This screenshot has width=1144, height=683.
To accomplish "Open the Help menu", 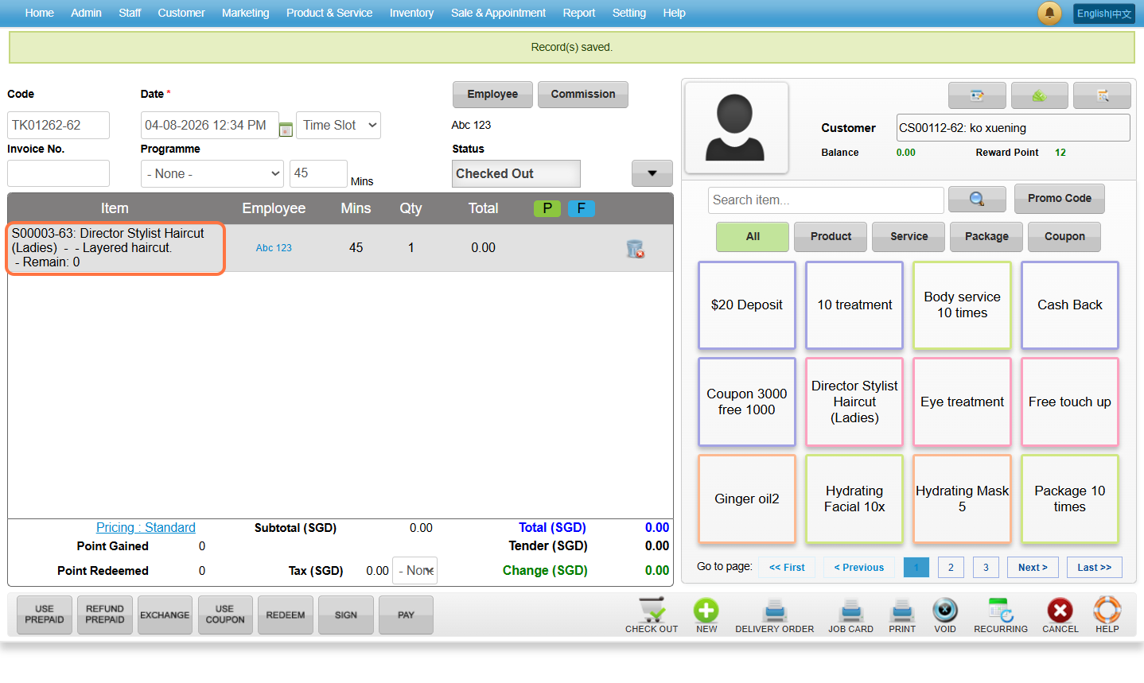I will [x=674, y=13].
